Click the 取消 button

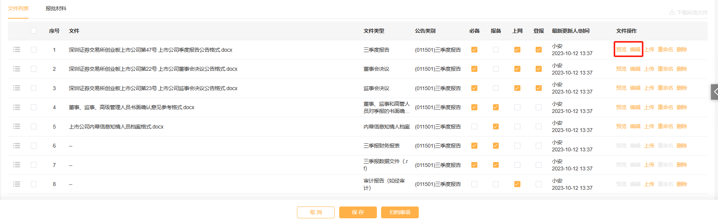(316, 212)
